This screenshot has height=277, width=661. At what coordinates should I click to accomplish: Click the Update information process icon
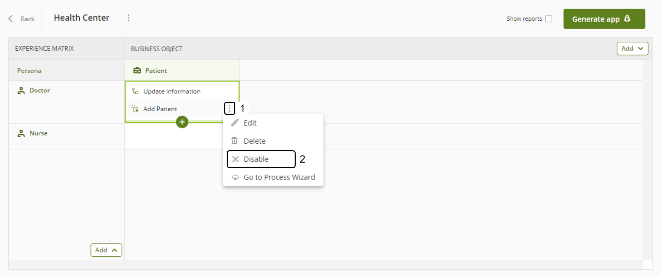pos(135,91)
